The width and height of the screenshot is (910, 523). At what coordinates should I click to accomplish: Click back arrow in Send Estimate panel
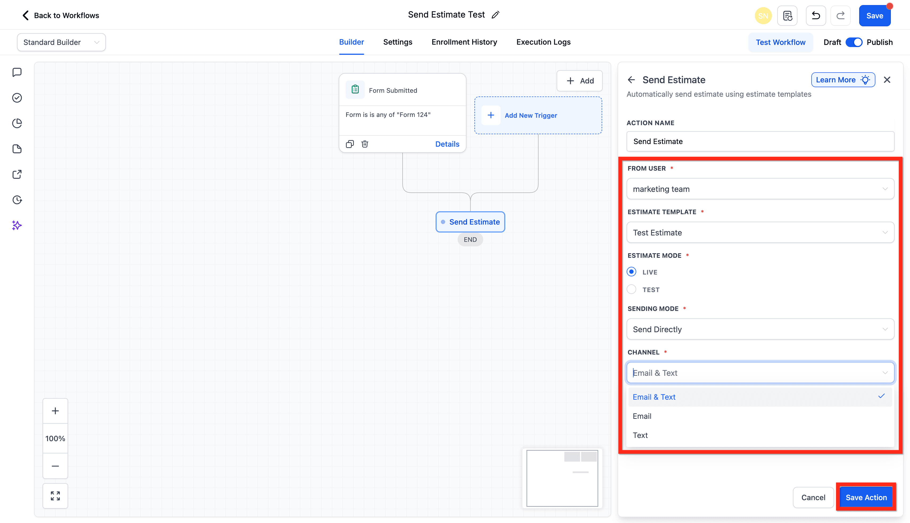631,80
